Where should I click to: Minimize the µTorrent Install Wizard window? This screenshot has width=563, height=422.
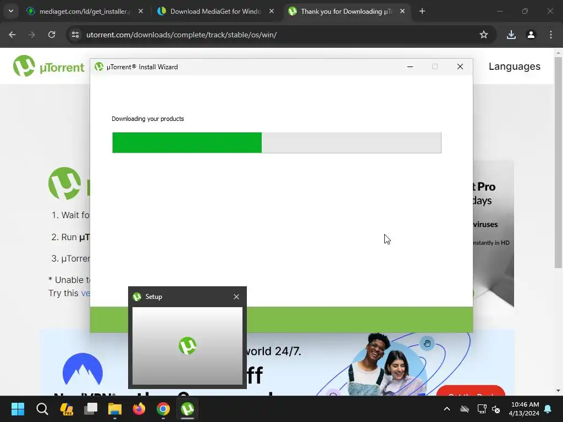410,66
